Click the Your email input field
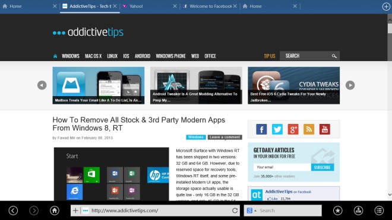 click(282, 167)
